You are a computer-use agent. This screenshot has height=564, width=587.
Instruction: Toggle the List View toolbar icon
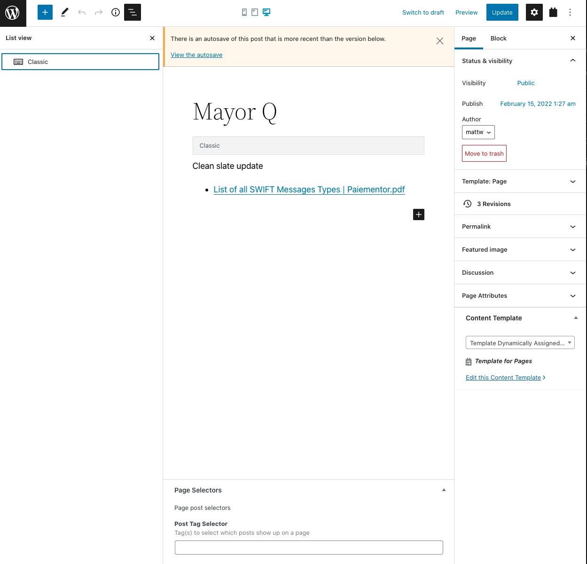click(133, 13)
